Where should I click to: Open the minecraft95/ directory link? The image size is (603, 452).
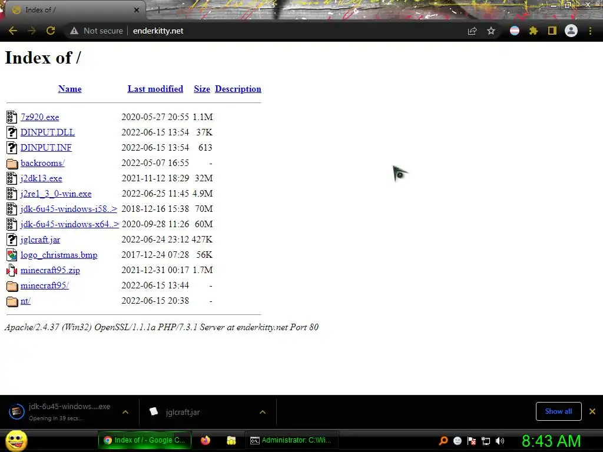click(x=45, y=285)
